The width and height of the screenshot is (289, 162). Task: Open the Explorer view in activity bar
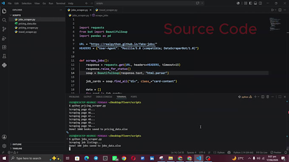tap(4, 11)
